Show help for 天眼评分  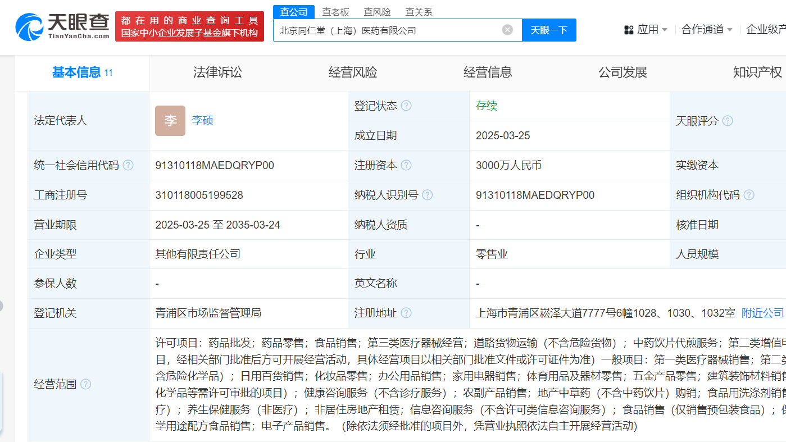click(728, 121)
